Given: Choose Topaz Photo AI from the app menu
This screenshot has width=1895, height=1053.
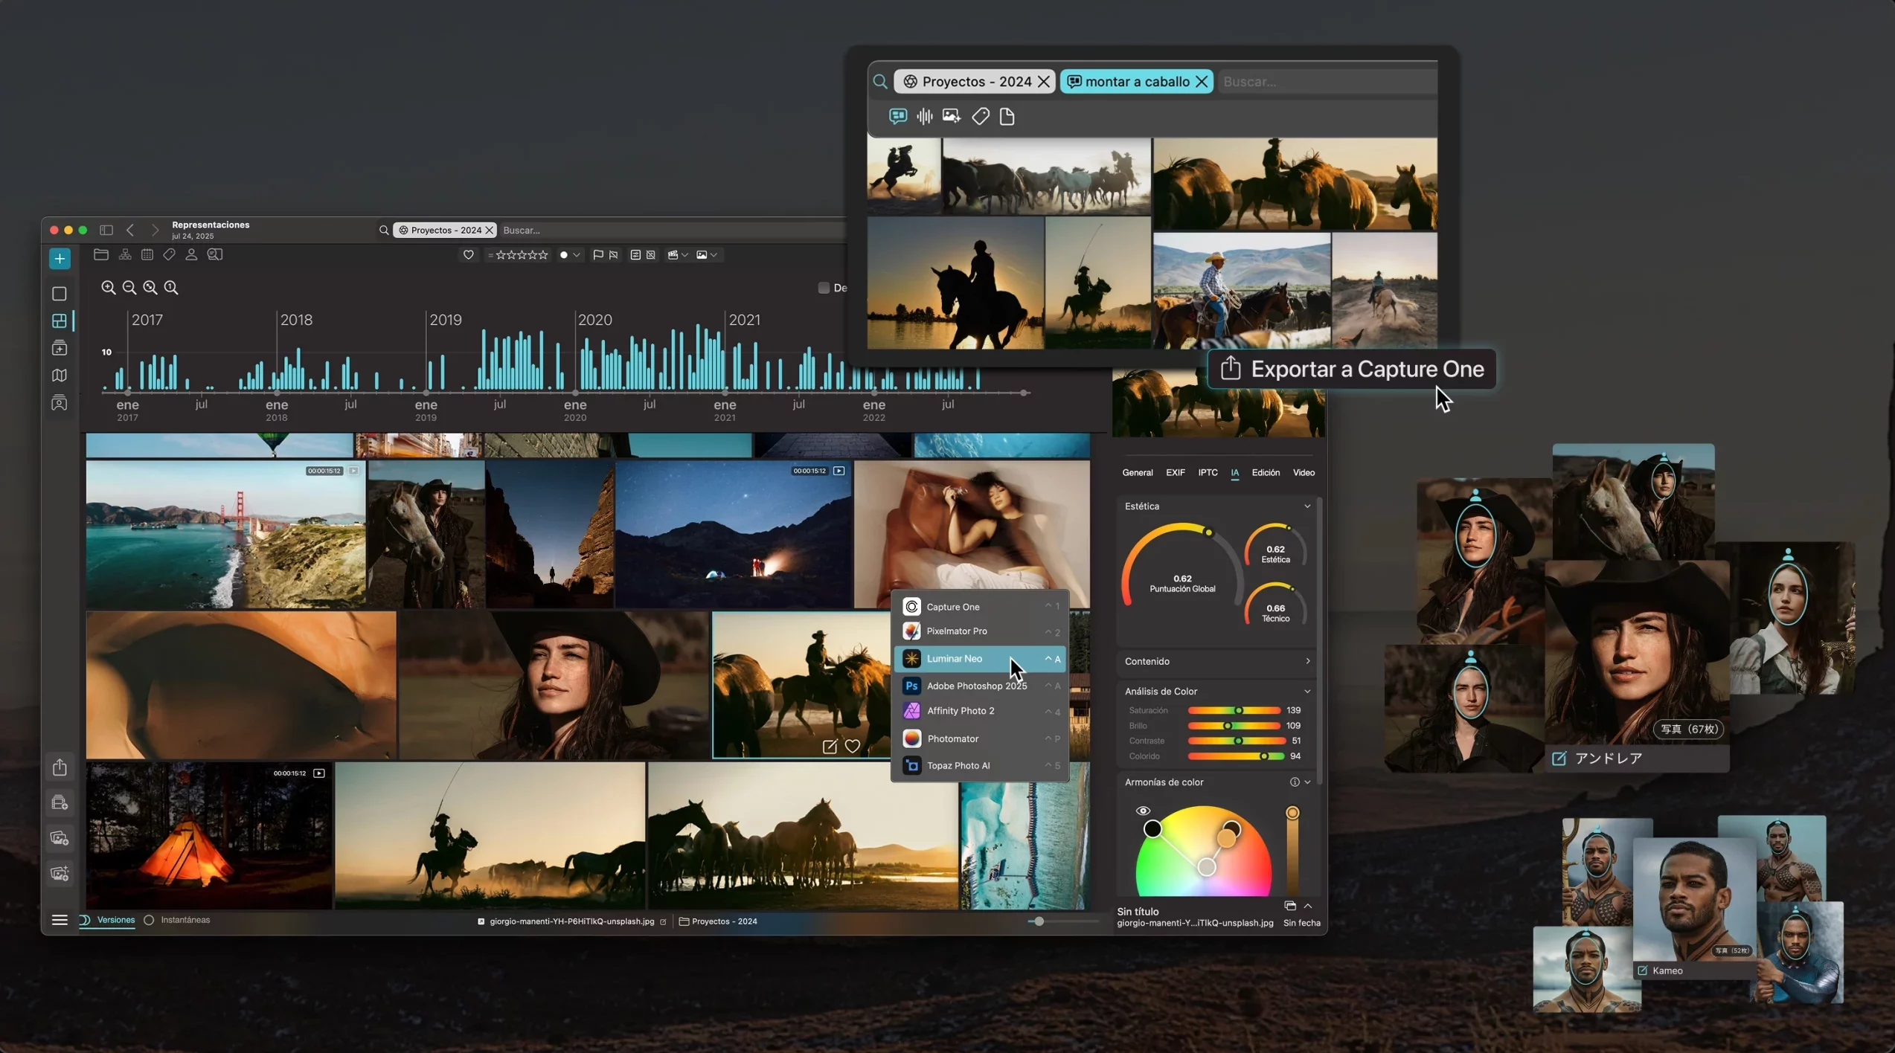Looking at the screenshot, I should pyautogui.click(x=980, y=766).
